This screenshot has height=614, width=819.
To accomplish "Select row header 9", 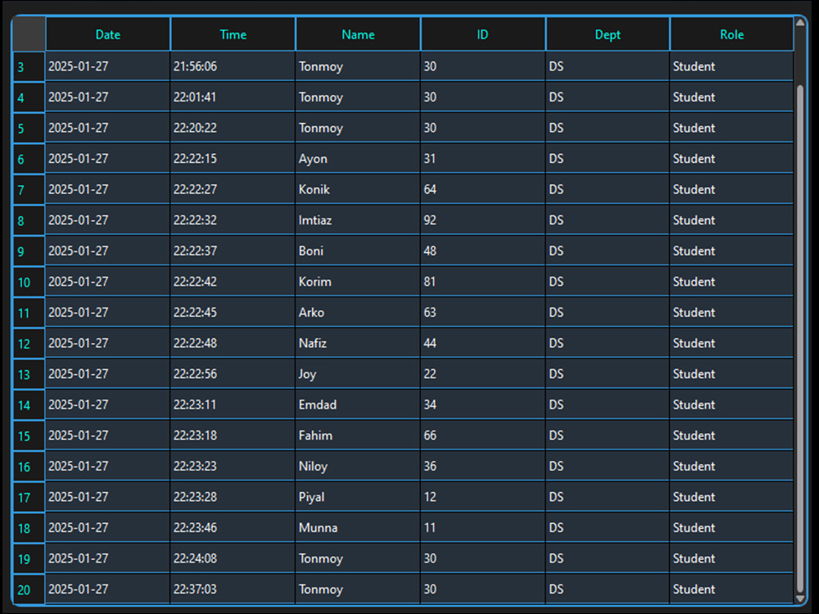I will click(29, 251).
